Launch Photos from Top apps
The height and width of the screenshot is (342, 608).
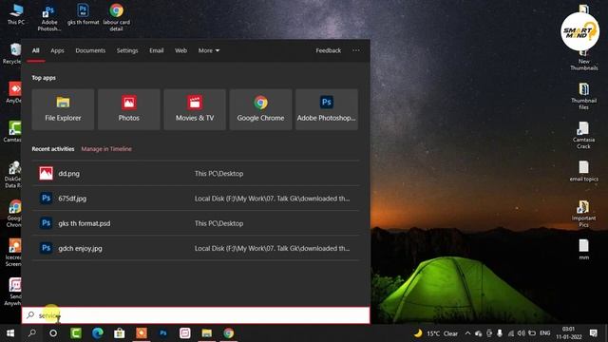(129, 109)
